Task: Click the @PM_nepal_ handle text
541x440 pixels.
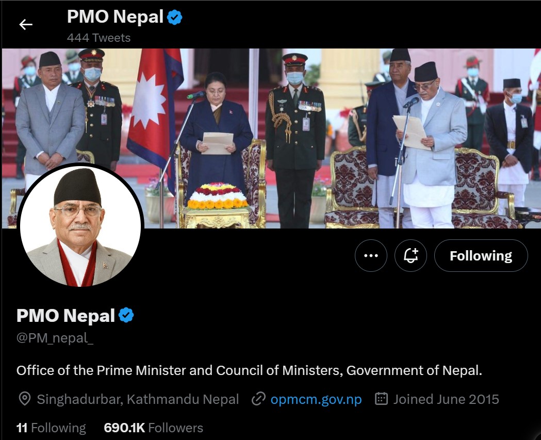Action: [55, 338]
